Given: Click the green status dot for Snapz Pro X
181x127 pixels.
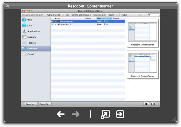Looking at the screenshot, I should click(x=52, y=24).
